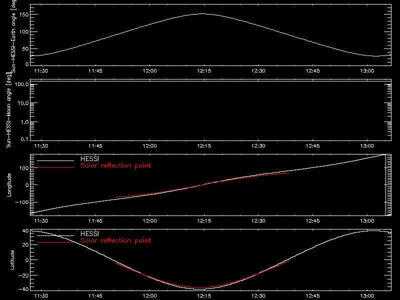Click 12:30 label under Longitude plot
This screenshot has width=400, height=300.
pos(258,221)
